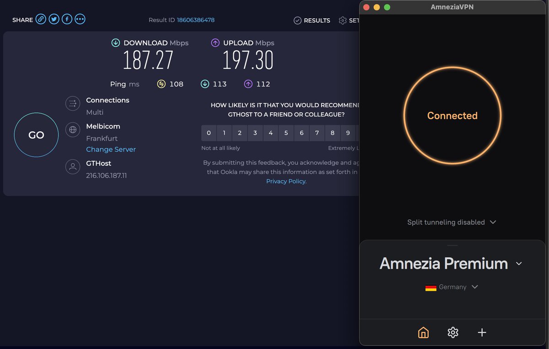
Task: Rate recommendation score 6
Action: coord(301,133)
